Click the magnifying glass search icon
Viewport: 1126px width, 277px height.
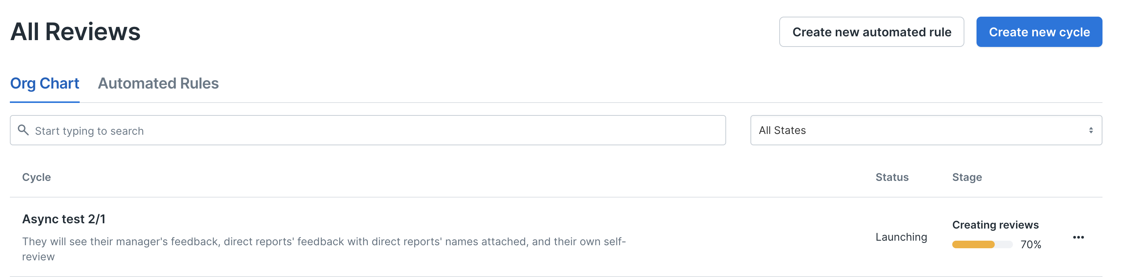(x=23, y=130)
